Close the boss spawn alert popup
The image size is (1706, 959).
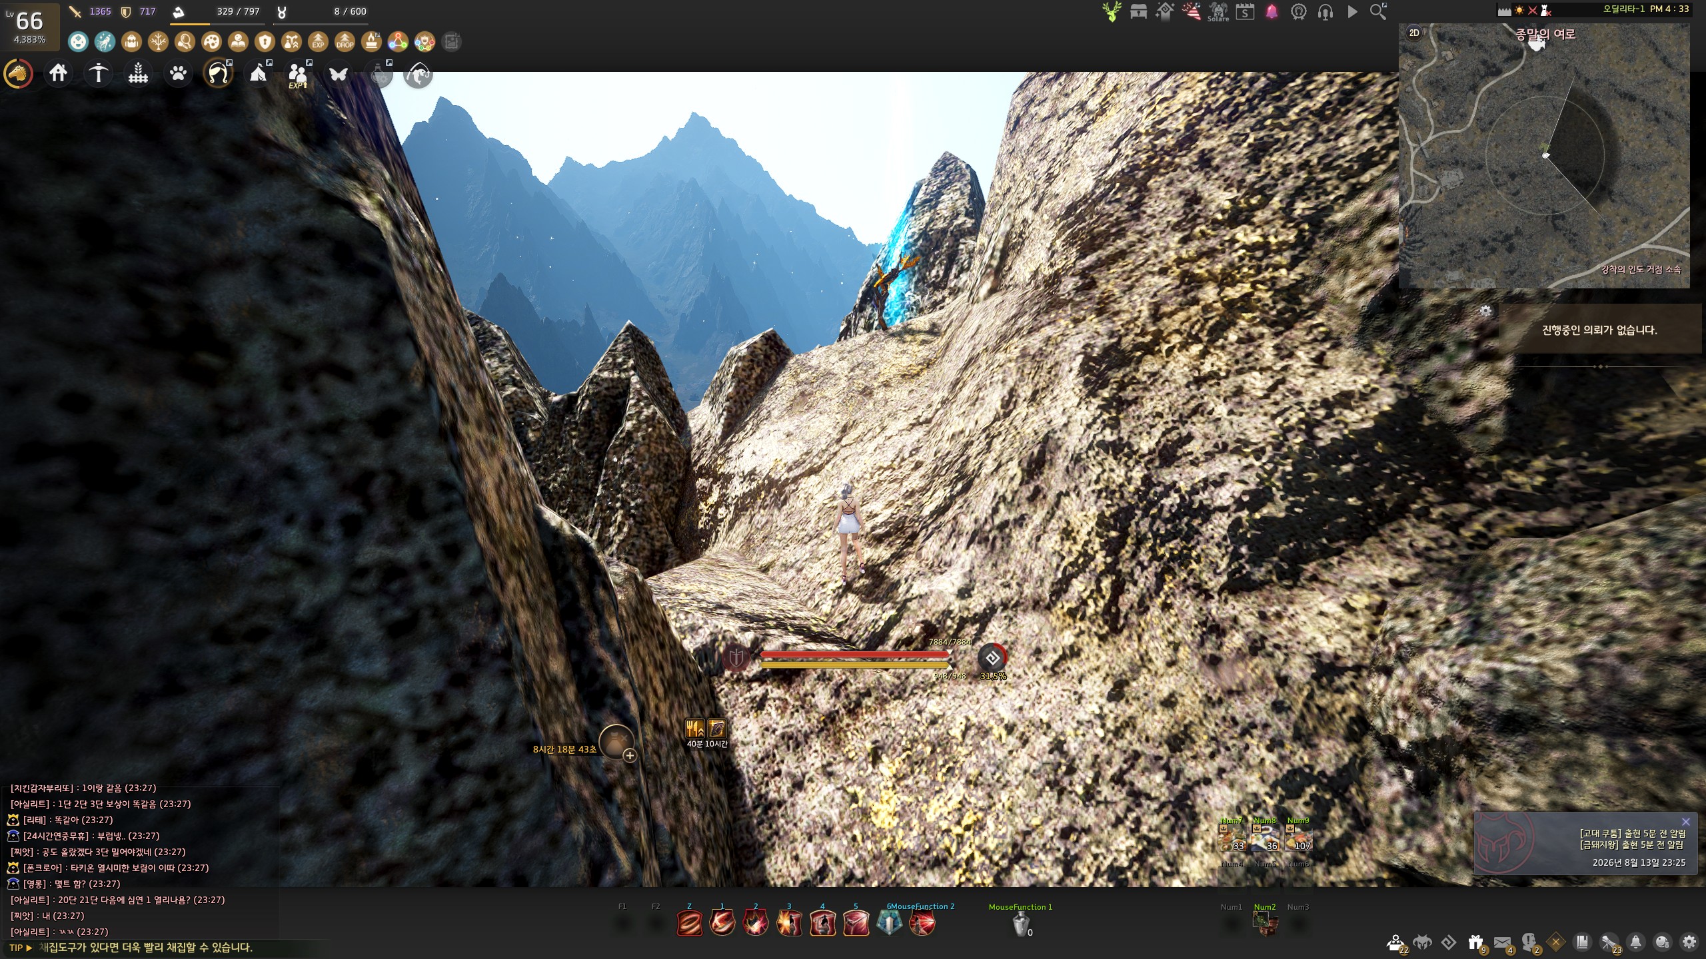(x=1686, y=822)
